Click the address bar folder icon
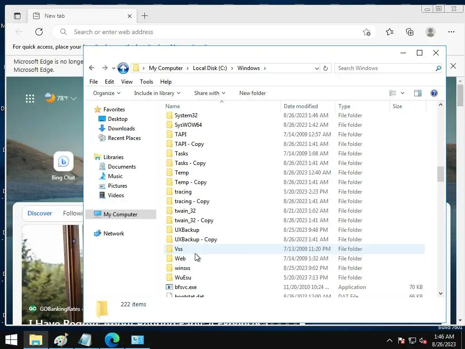Screen dimensions: 465x349 (136, 68)
